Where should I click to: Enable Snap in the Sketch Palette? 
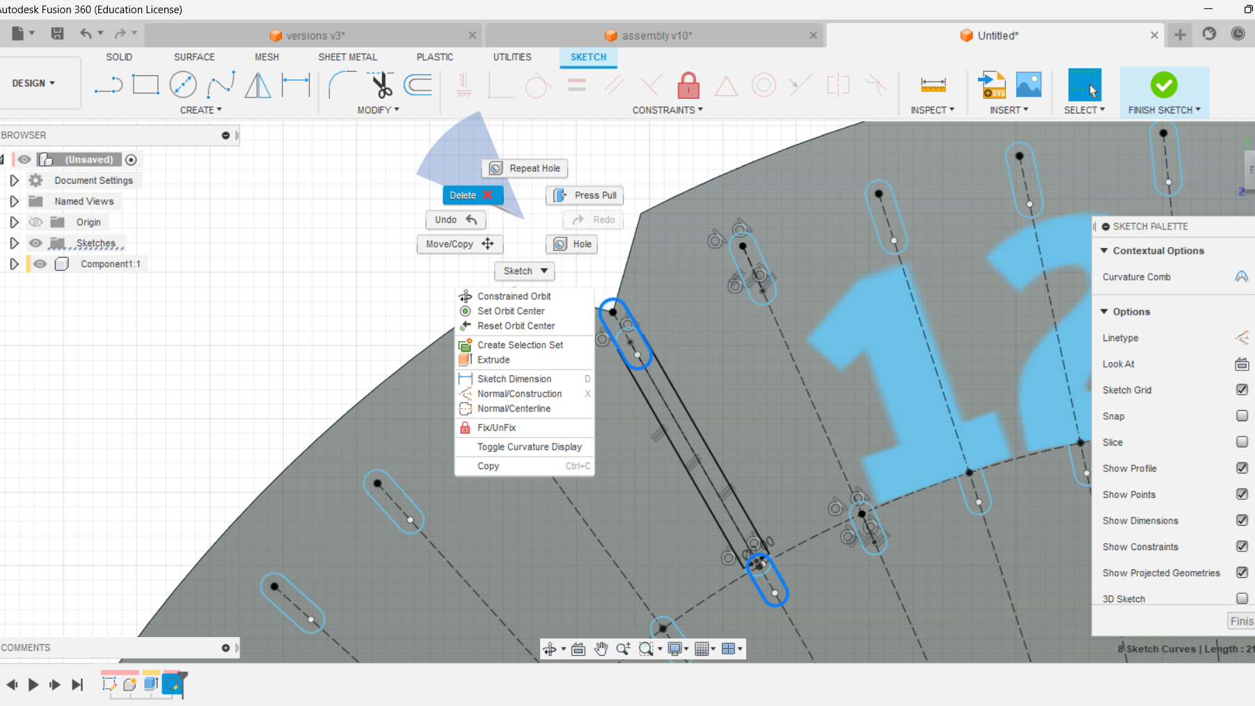pyautogui.click(x=1241, y=416)
